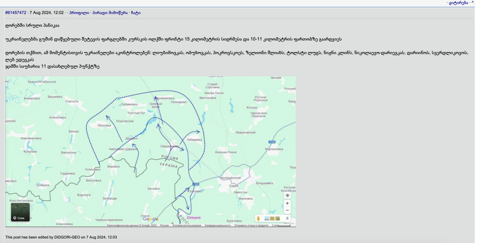This screenshot has width=479, height=243.
Task: Open the Слои layers satellite tile
Action: [20, 212]
